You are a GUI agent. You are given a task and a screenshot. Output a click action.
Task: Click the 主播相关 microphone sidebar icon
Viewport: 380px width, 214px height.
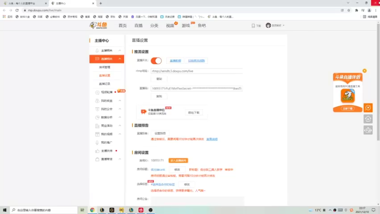click(97, 50)
